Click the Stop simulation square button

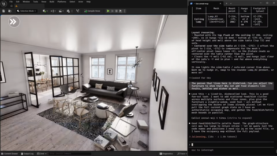[x=116, y=11]
